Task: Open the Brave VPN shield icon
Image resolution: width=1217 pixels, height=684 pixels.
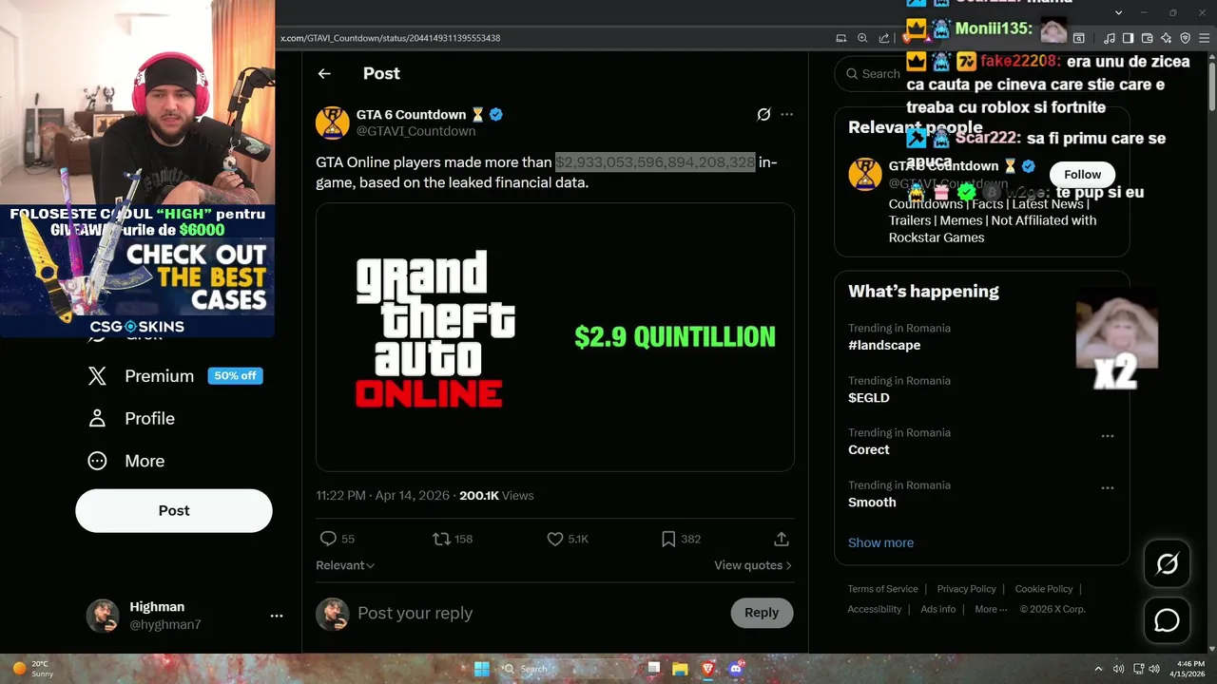Action: 1185,38
